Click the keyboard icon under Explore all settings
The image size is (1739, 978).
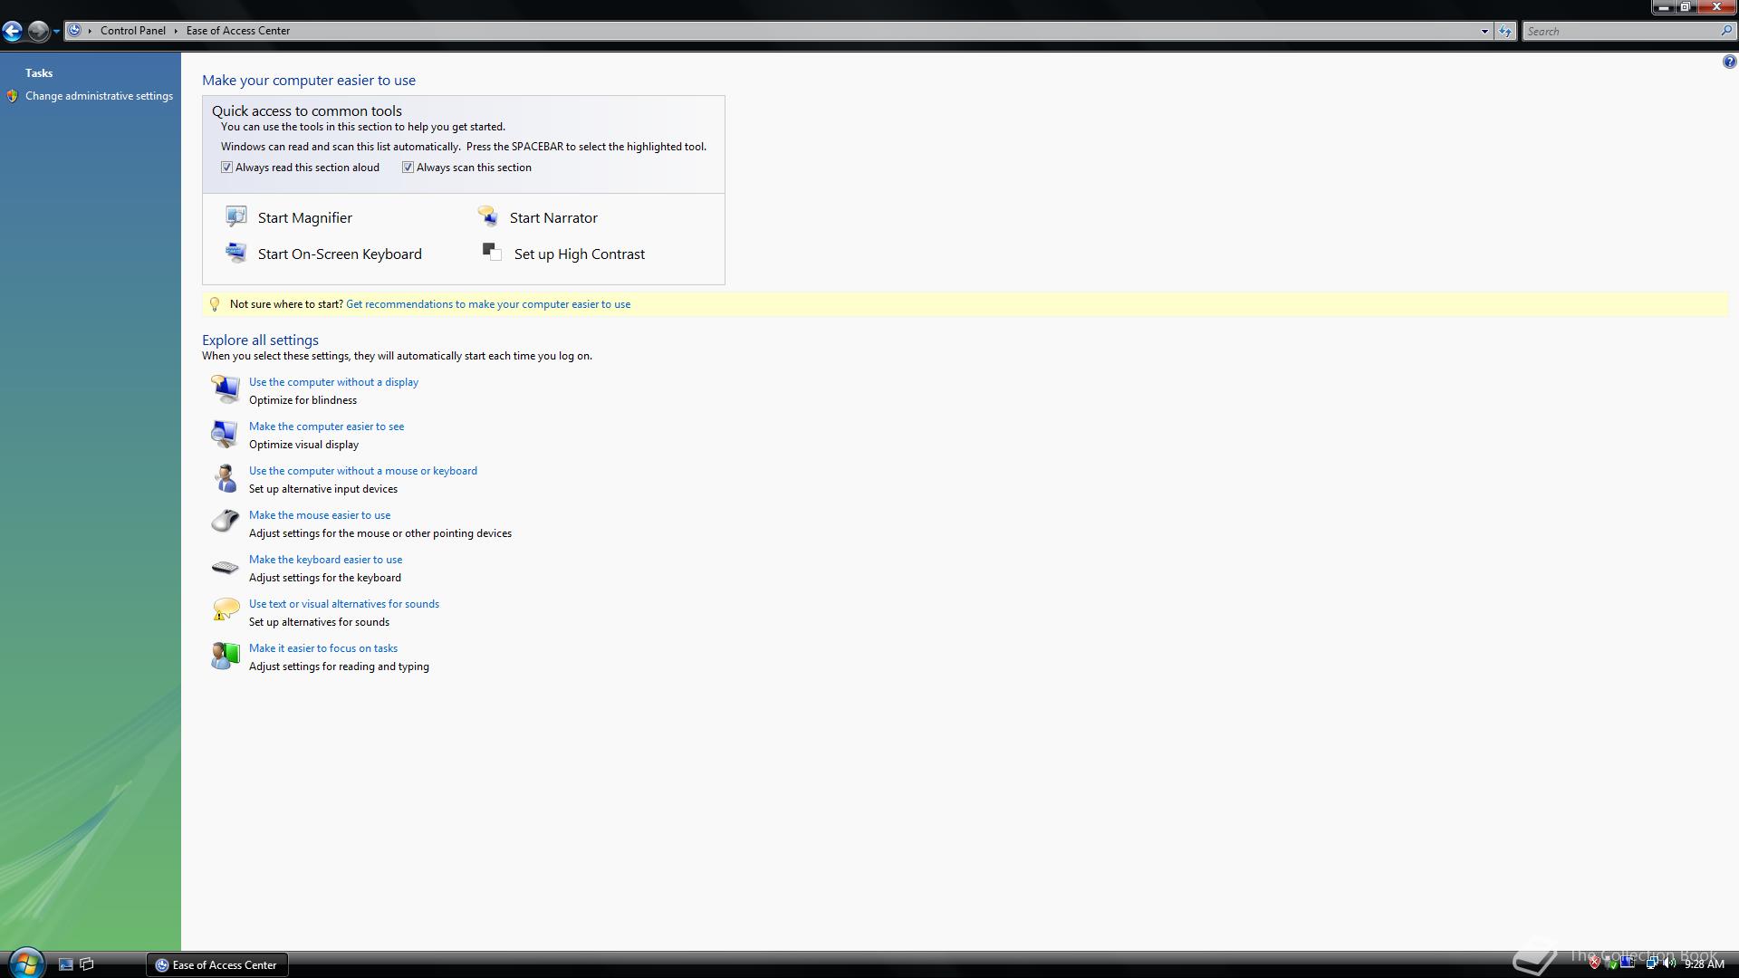tap(225, 567)
